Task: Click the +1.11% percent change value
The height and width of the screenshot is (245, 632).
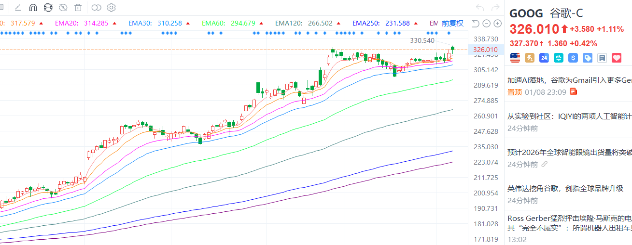Action: (610, 29)
